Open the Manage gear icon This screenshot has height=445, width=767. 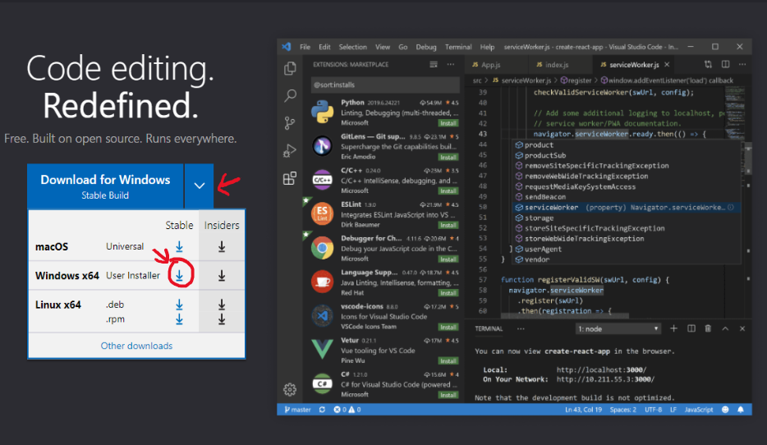pyautogui.click(x=290, y=389)
